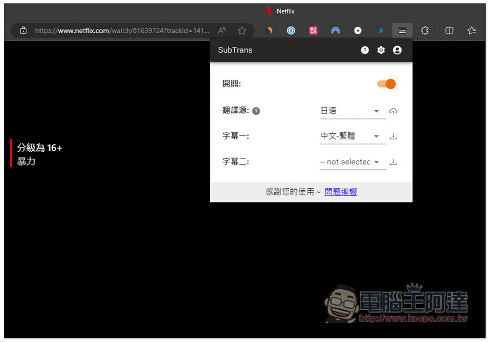This screenshot has height=342, width=489.
Task: Open the read aloud icon in address bar
Action: tap(222, 31)
